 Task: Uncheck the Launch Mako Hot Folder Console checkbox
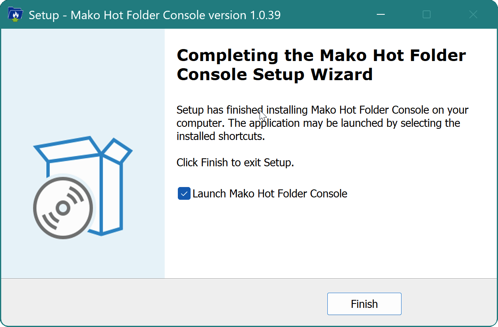(184, 194)
